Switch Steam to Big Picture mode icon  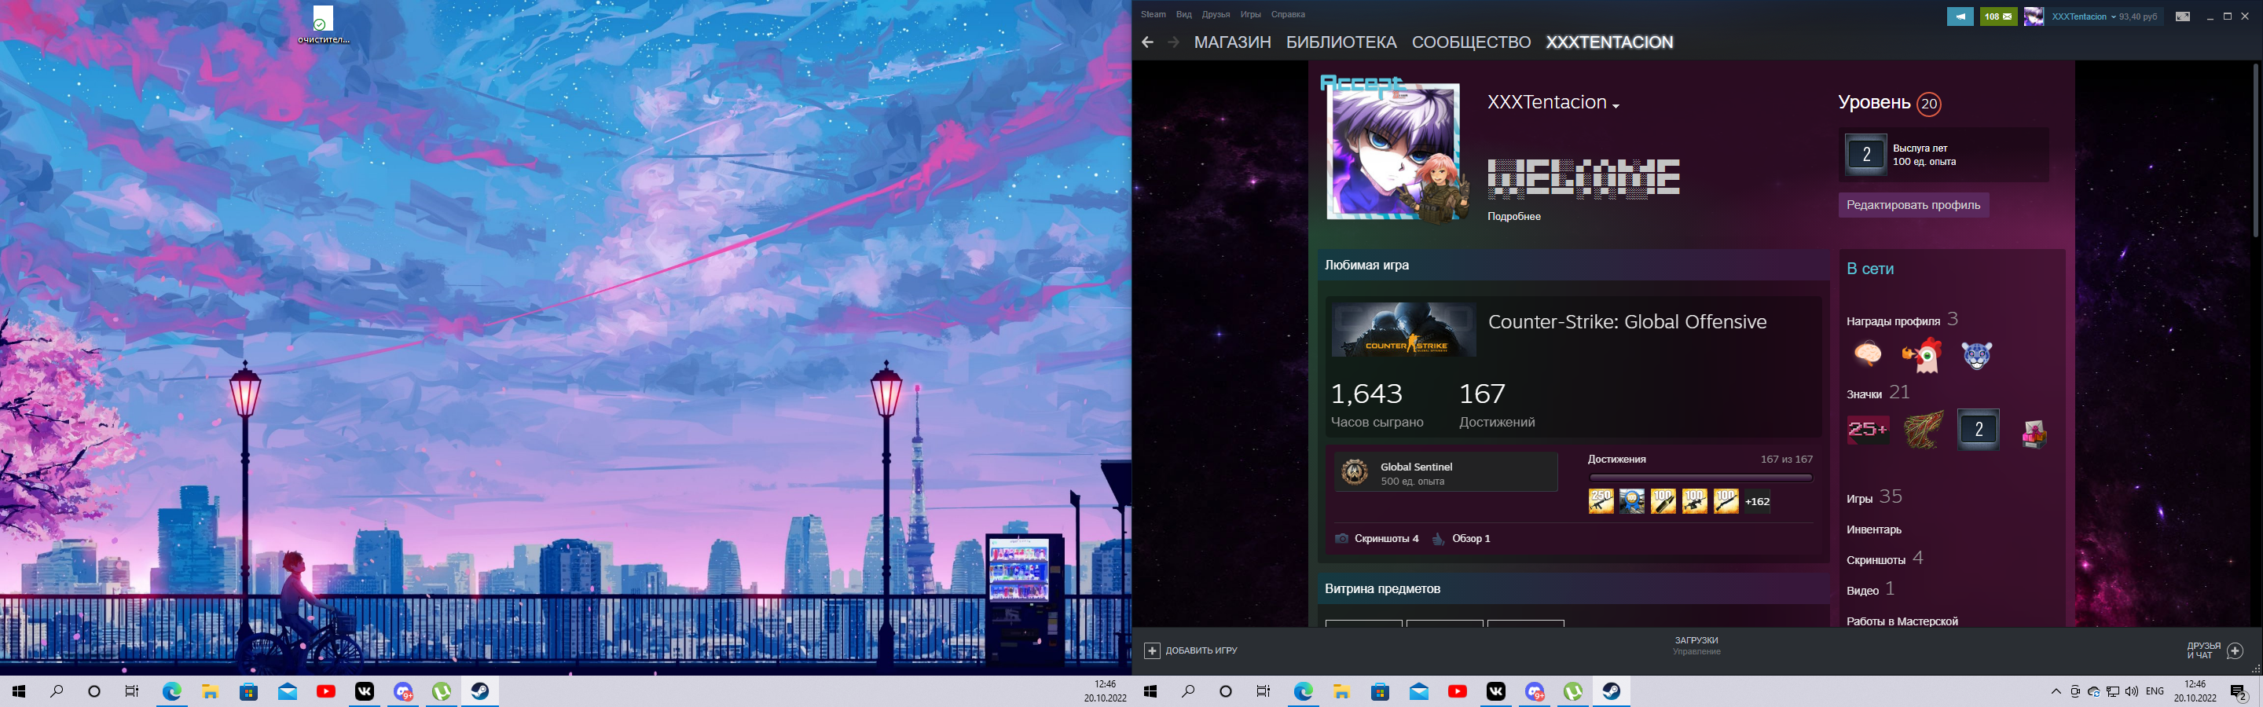tap(2182, 16)
